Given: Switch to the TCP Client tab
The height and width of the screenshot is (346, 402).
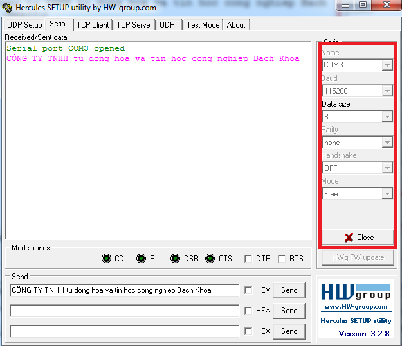Looking at the screenshot, I should click(x=93, y=25).
